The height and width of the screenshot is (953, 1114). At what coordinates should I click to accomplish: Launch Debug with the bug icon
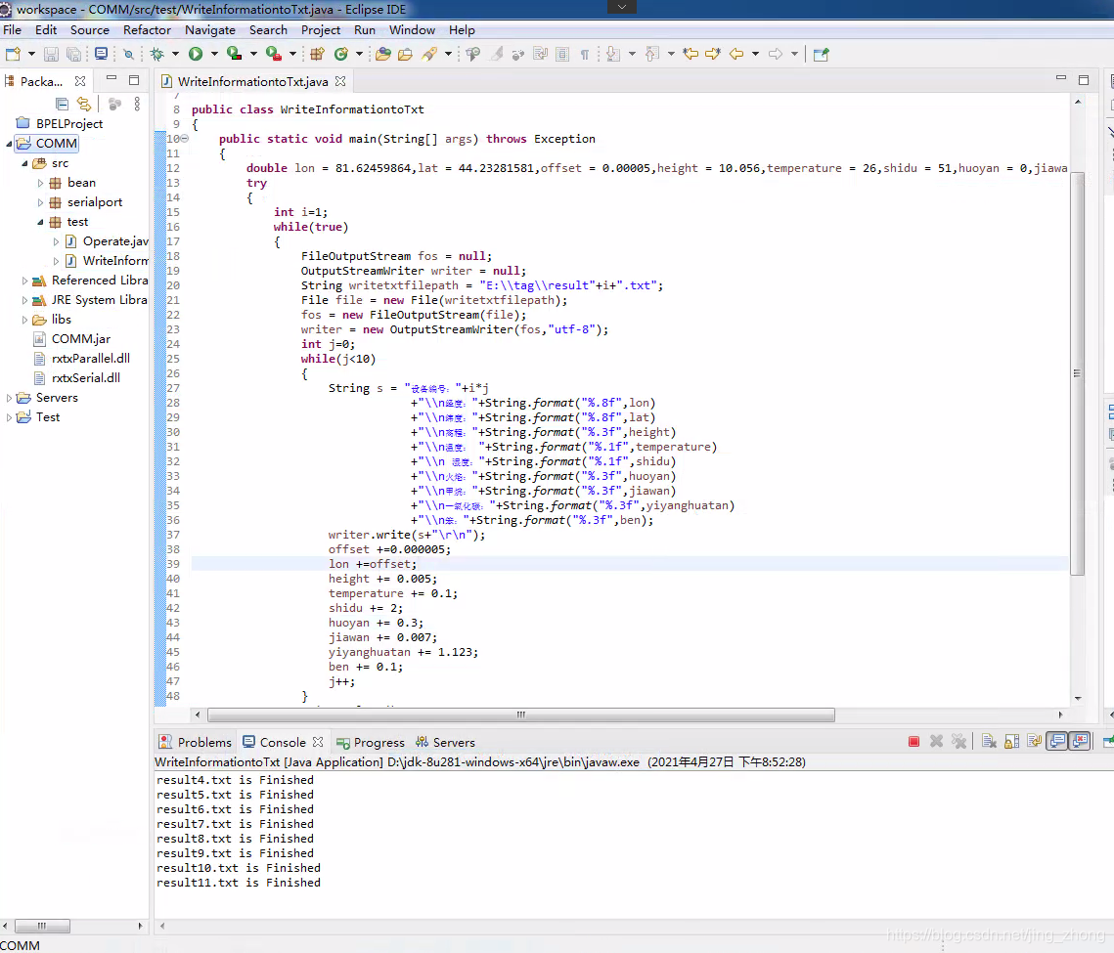pos(157,54)
